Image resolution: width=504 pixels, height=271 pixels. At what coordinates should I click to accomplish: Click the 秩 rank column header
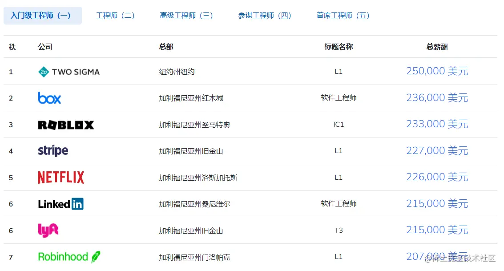(x=12, y=47)
